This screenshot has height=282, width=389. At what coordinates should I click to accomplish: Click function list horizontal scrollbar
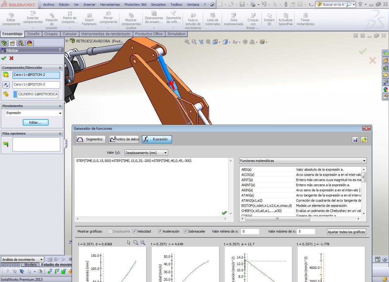[x=300, y=219]
